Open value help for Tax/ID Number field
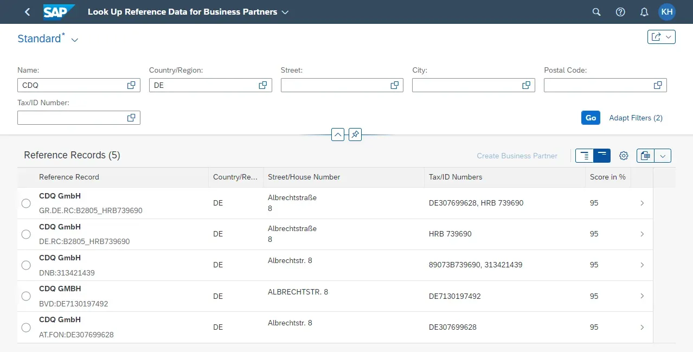 point(131,118)
